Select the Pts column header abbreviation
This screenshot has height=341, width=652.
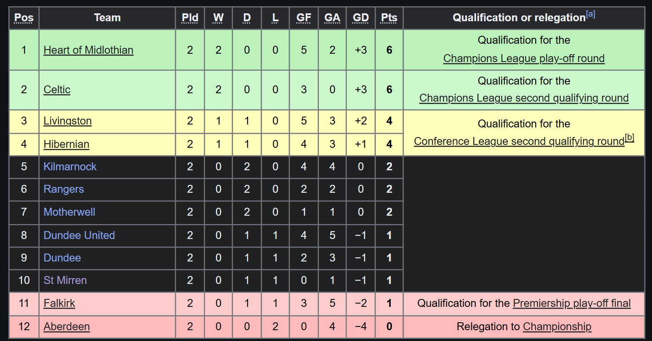(x=389, y=17)
